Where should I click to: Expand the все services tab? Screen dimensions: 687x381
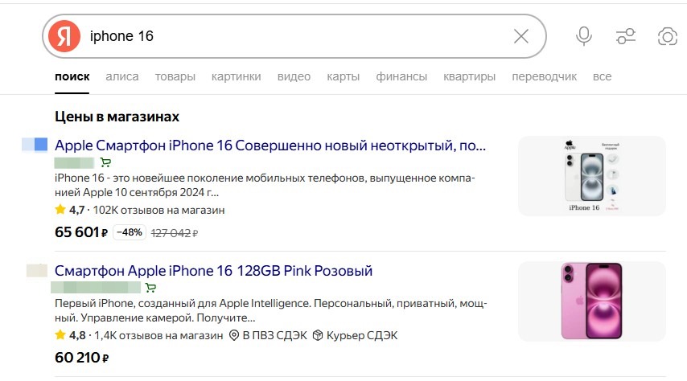pos(602,76)
